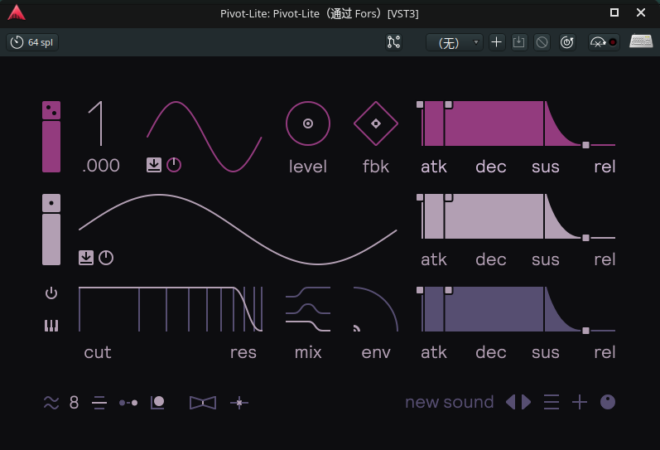The image size is (660, 450).
Task: Click the res label under filter
Action: [x=243, y=352]
